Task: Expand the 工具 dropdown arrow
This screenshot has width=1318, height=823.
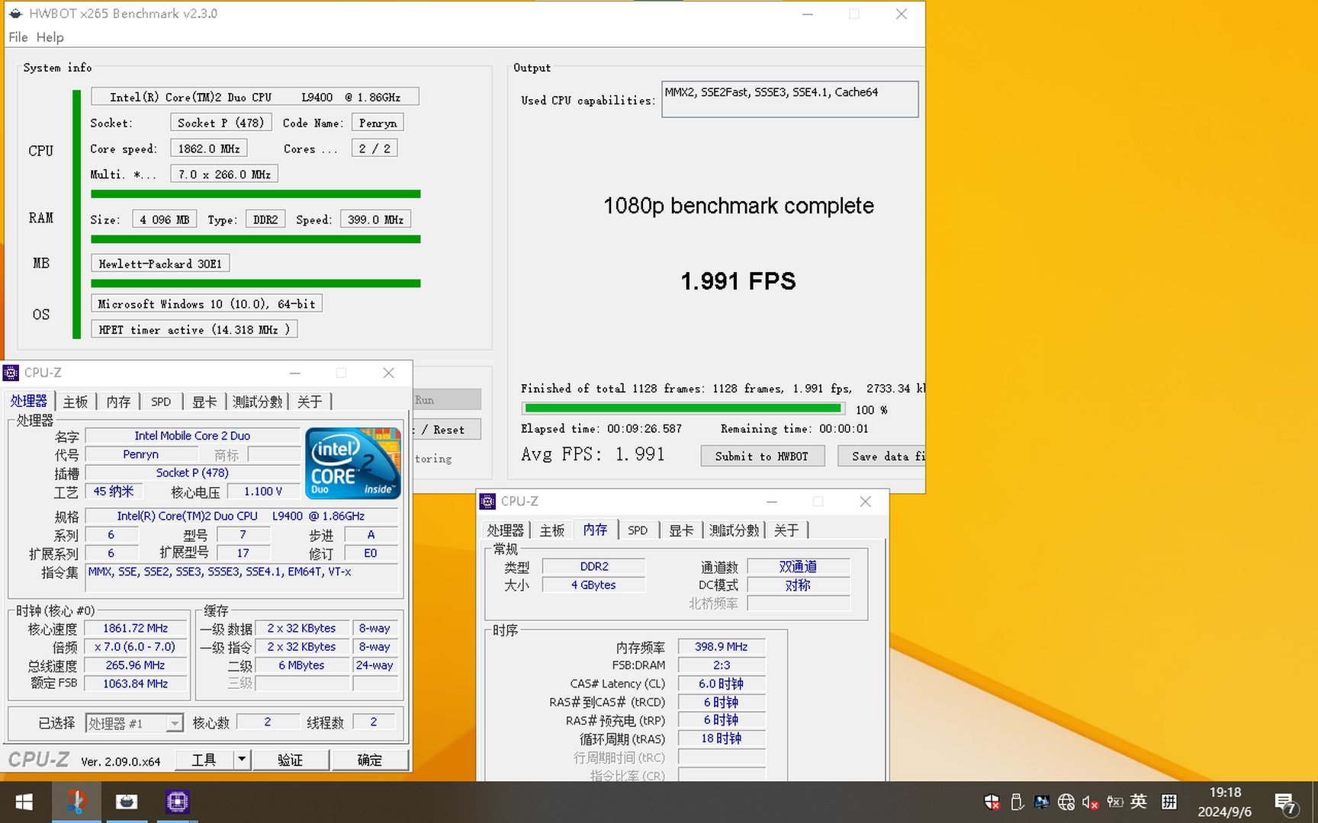Action: 242,760
